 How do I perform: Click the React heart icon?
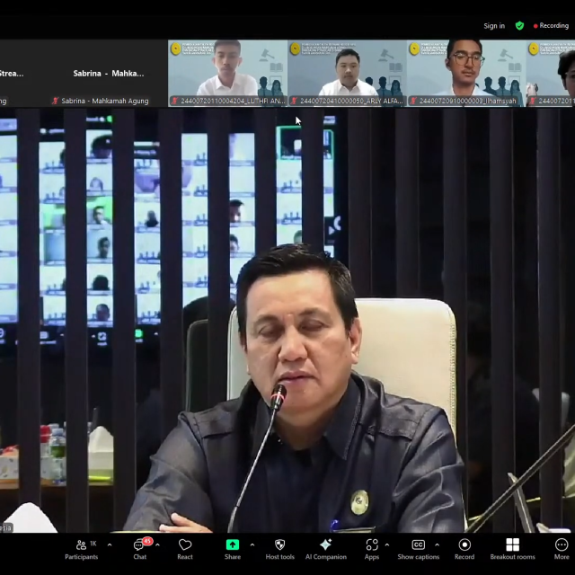pyautogui.click(x=185, y=548)
